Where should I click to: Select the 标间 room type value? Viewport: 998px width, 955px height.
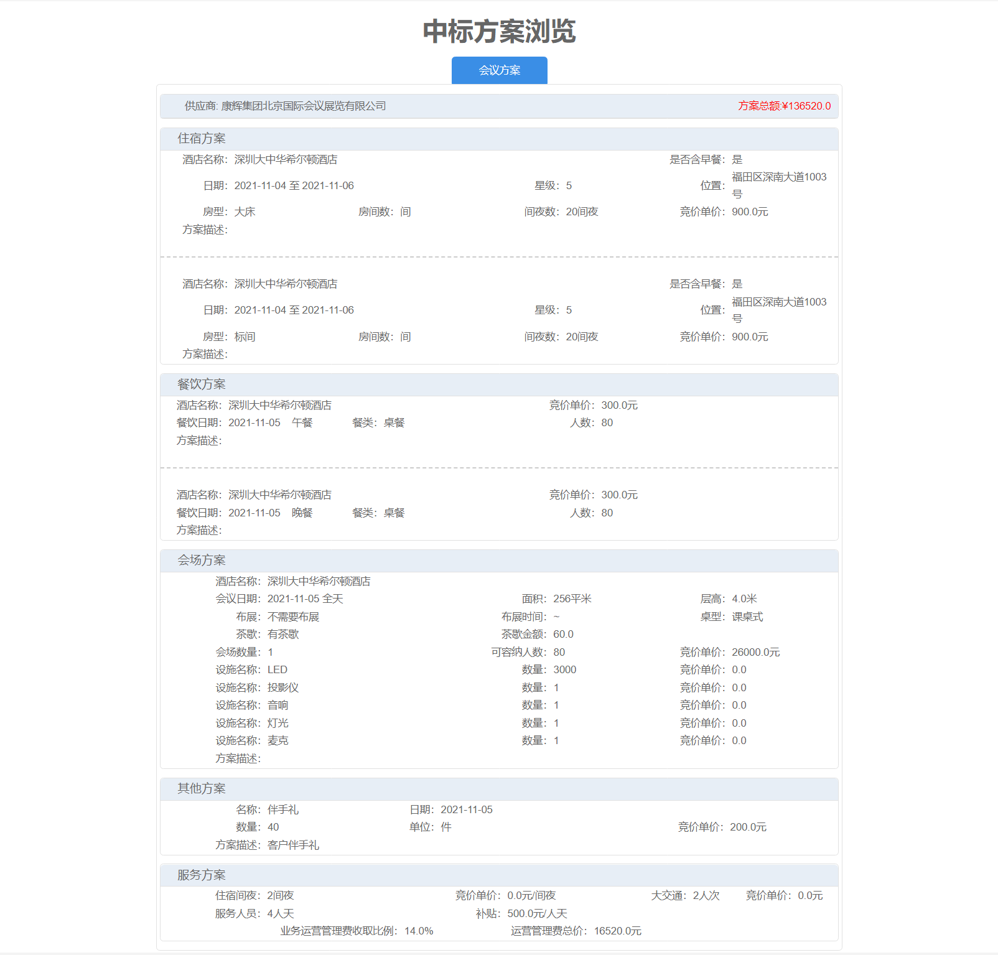click(x=245, y=337)
